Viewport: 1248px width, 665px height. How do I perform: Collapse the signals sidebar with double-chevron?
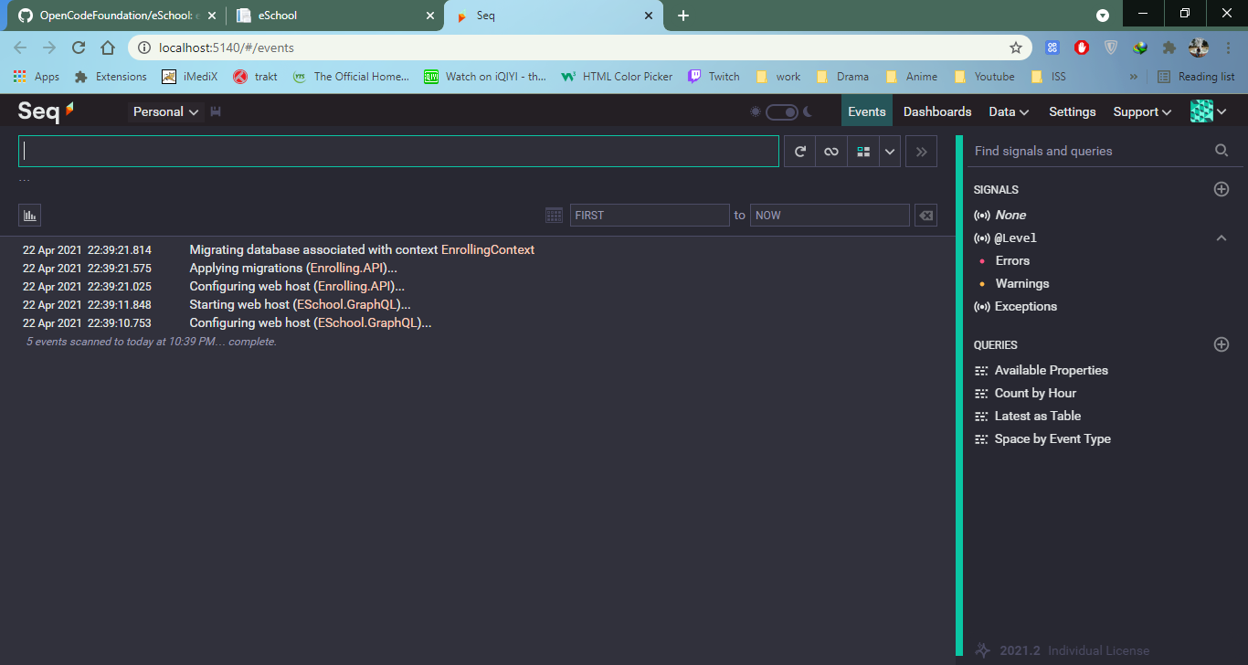coord(921,151)
